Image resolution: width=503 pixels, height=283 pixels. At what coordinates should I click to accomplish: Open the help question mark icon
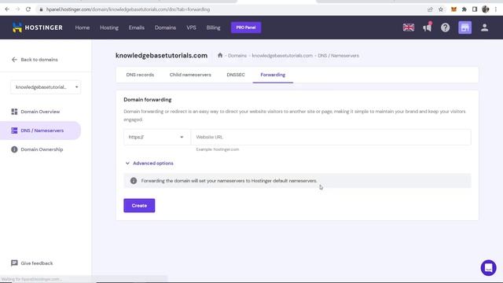coord(446,28)
